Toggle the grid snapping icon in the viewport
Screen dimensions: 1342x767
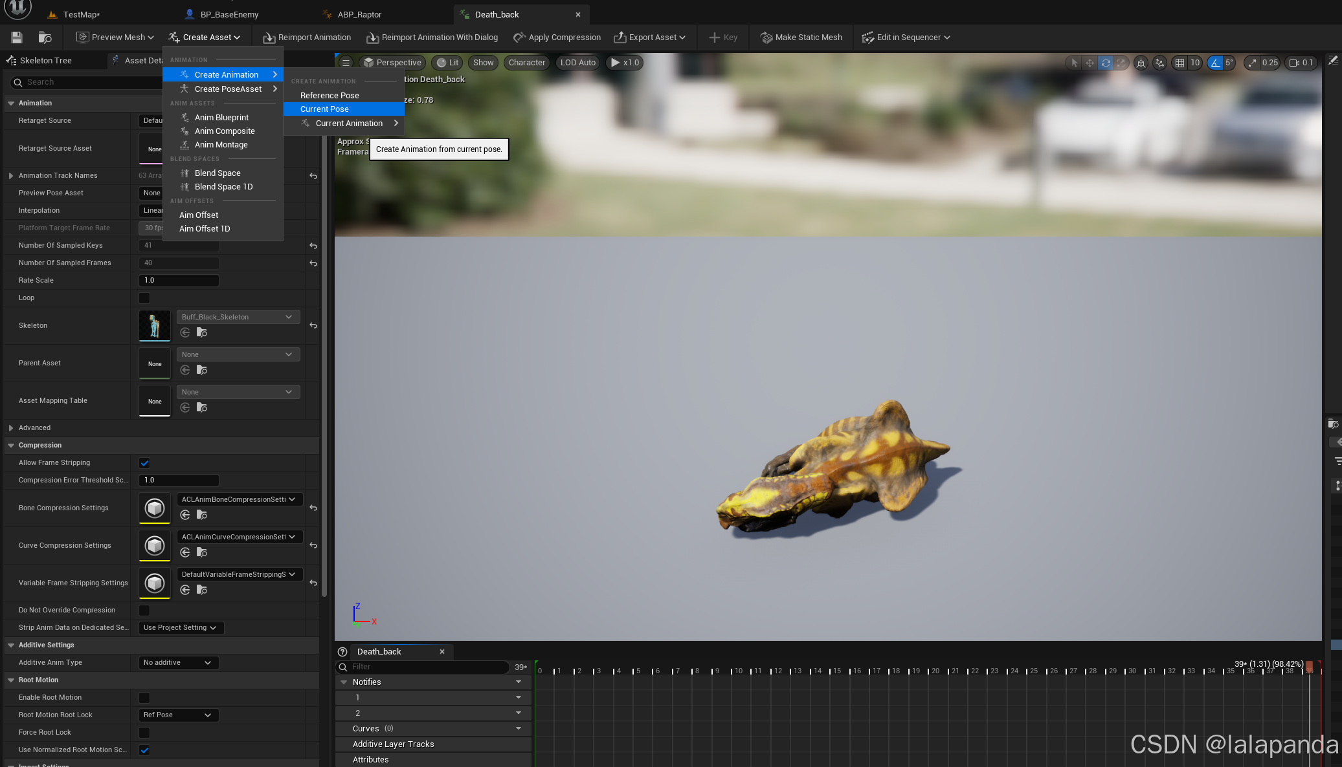pyautogui.click(x=1180, y=63)
